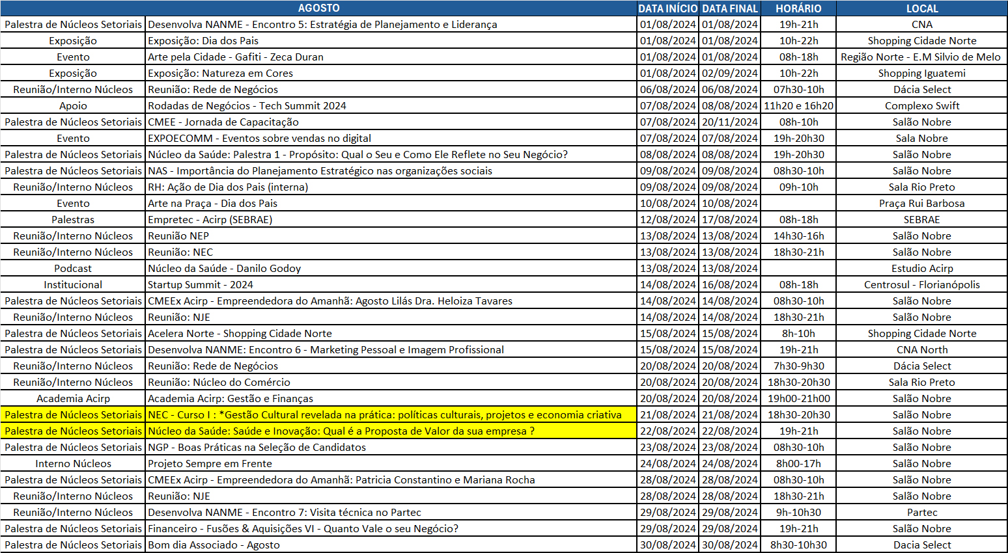Screen dimensions: 1008x553
Task: Select the '7h30-9h30' time cell
Action: click(x=798, y=366)
